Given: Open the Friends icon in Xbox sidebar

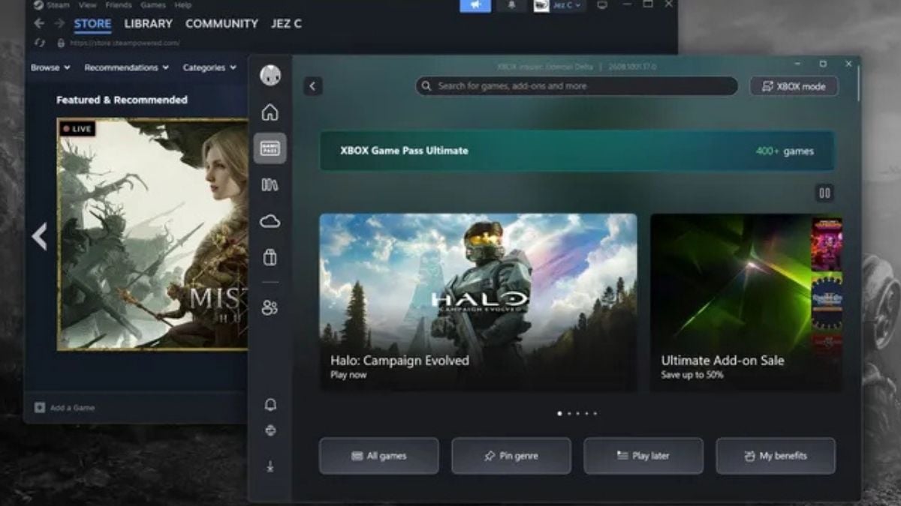Looking at the screenshot, I should tap(270, 307).
